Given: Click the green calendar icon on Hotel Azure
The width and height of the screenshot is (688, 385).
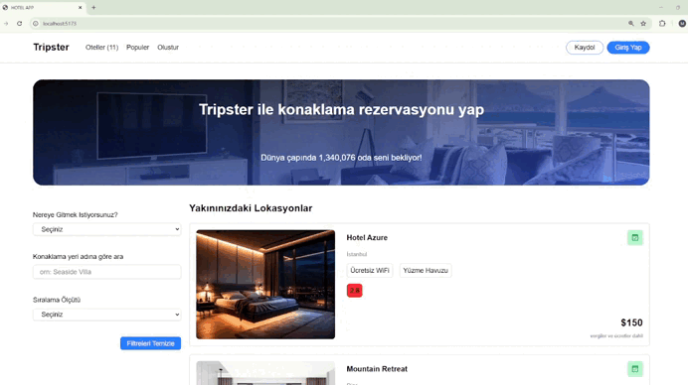Looking at the screenshot, I should tap(635, 238).
